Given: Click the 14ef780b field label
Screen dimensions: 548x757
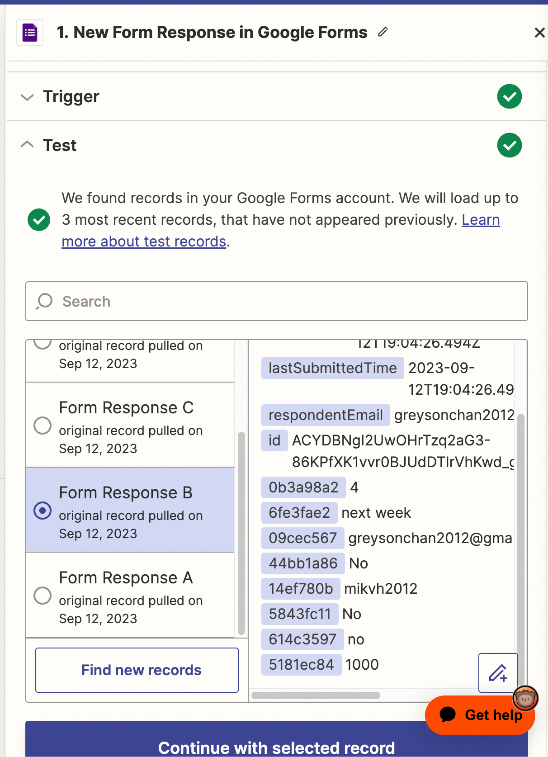Looking at the screenshot, I should point(301,589).
